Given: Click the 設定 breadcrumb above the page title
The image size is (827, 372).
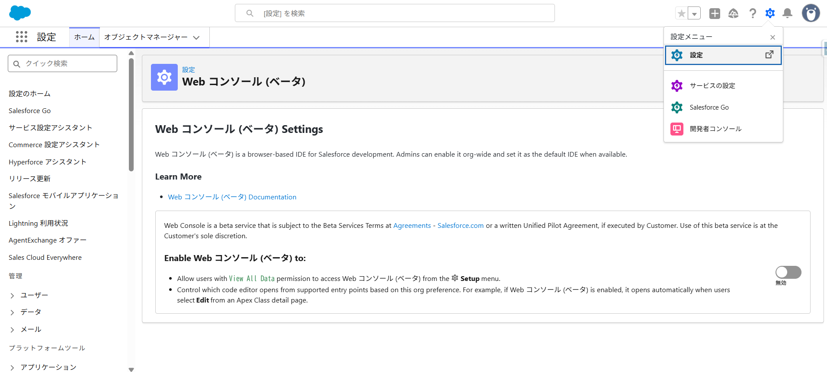Looking at the screenshot, I should pyautogui.click(x=189, y=69).
